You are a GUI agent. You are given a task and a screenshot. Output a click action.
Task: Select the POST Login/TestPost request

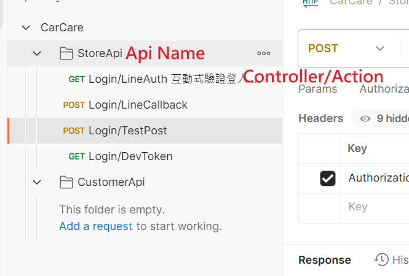coord(127,131)
